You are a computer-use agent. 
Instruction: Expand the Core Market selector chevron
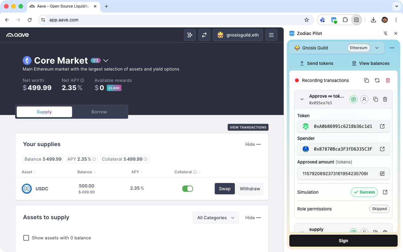click(106, 60)
